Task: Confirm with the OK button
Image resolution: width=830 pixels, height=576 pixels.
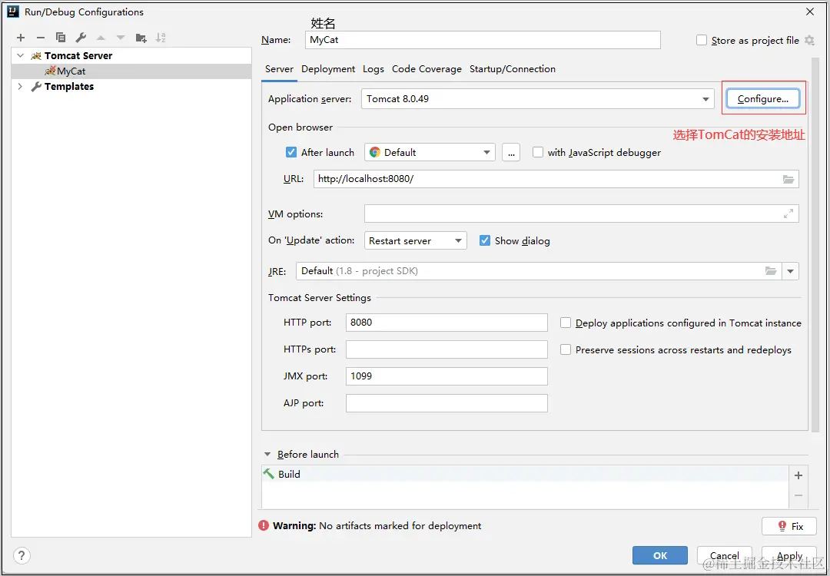Action: click(x=660, y=555)
